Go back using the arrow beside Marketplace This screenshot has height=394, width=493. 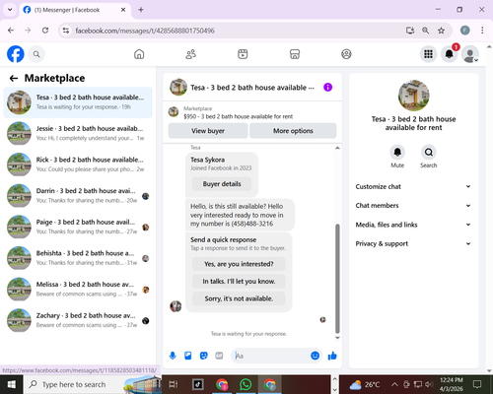click(x=14, y=78)
